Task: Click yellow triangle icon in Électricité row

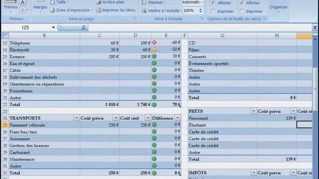Action: pyautogui.click(x=155, y=49)
